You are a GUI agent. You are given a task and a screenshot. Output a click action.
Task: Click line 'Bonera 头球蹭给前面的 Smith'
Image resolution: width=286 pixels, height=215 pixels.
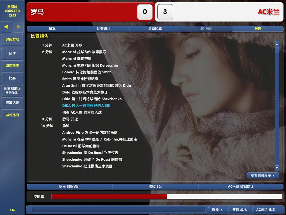click(87, 72)
